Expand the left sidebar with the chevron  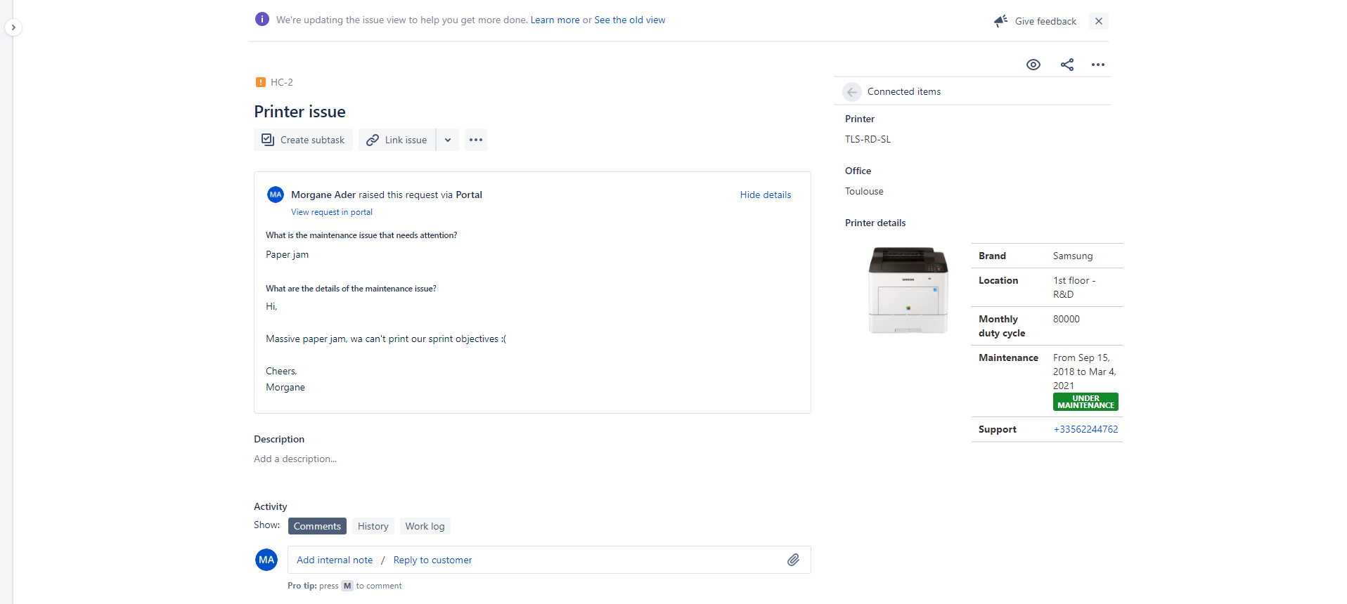(13, 27)
